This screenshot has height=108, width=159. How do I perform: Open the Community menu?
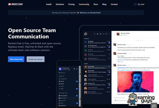[84, 4]
